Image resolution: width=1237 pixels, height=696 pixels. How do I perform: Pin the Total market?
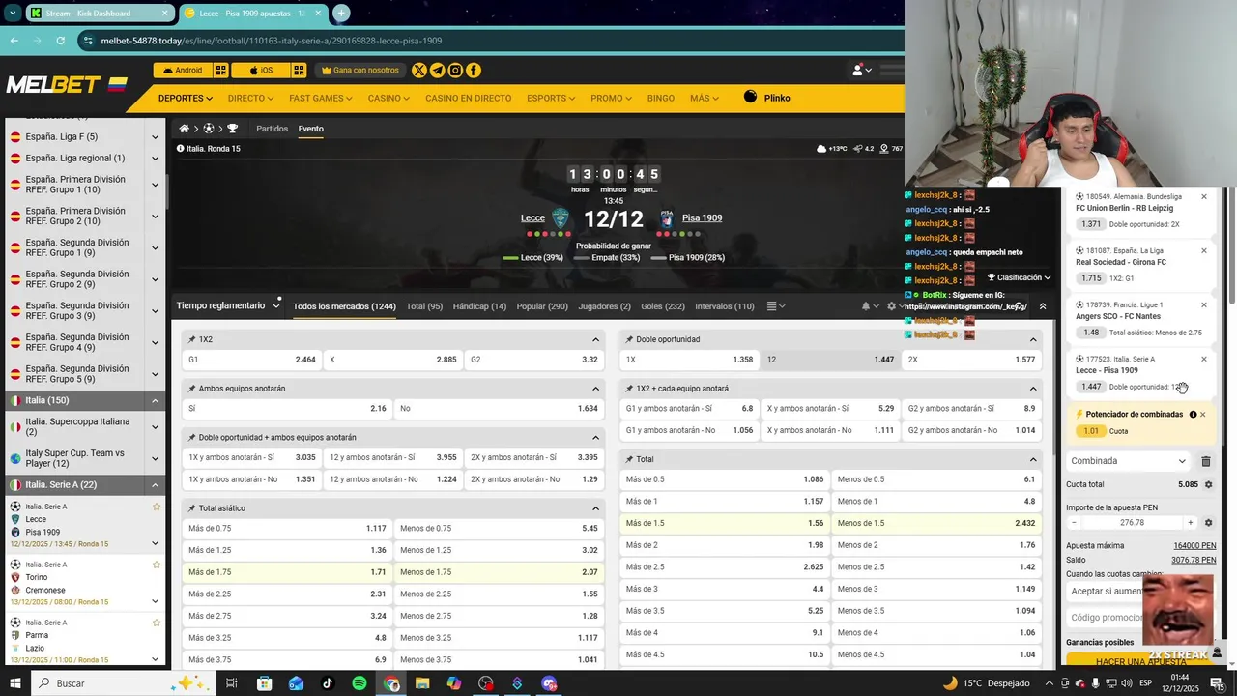629,459
